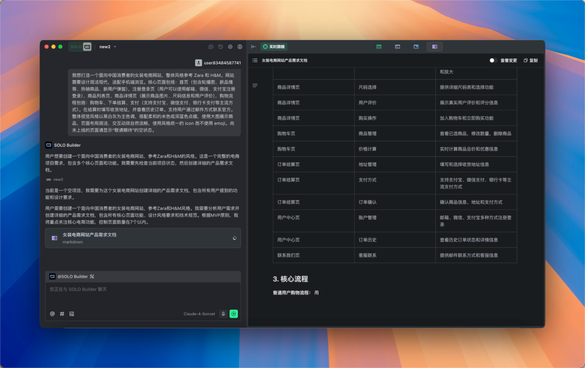585x368 pixels.
Task: Open the Claude-4-Sonnet model selector
Action: point(199,314)
